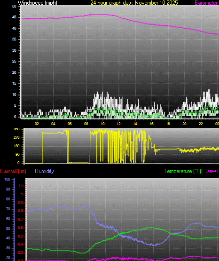
Task: Select the '06' hour label on time axis
Action: (70, 124)
